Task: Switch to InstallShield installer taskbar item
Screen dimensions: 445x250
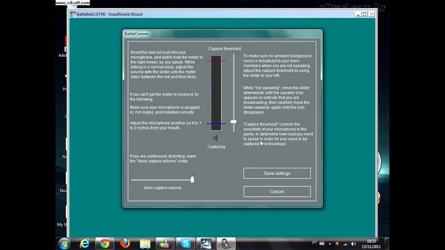Action: coord(206,243)
